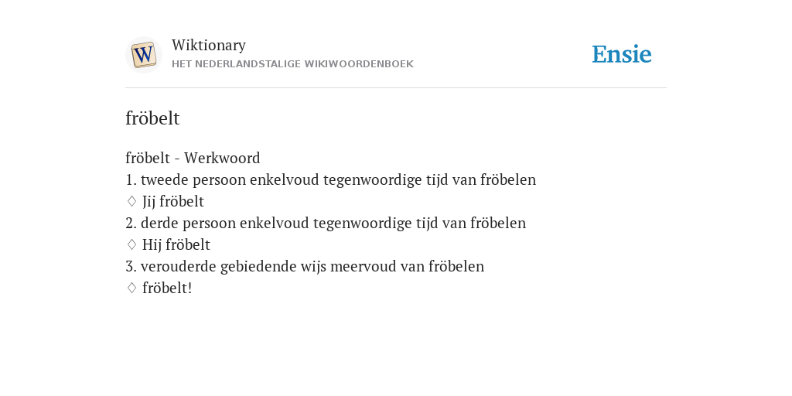Click the 'derde persoon enkelvoud' definition line
792x396 pixels.
tap(326, 224)
